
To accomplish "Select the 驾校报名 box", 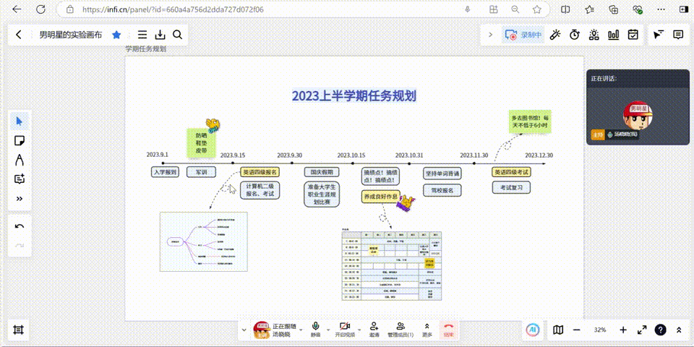I will pos(442,190).
